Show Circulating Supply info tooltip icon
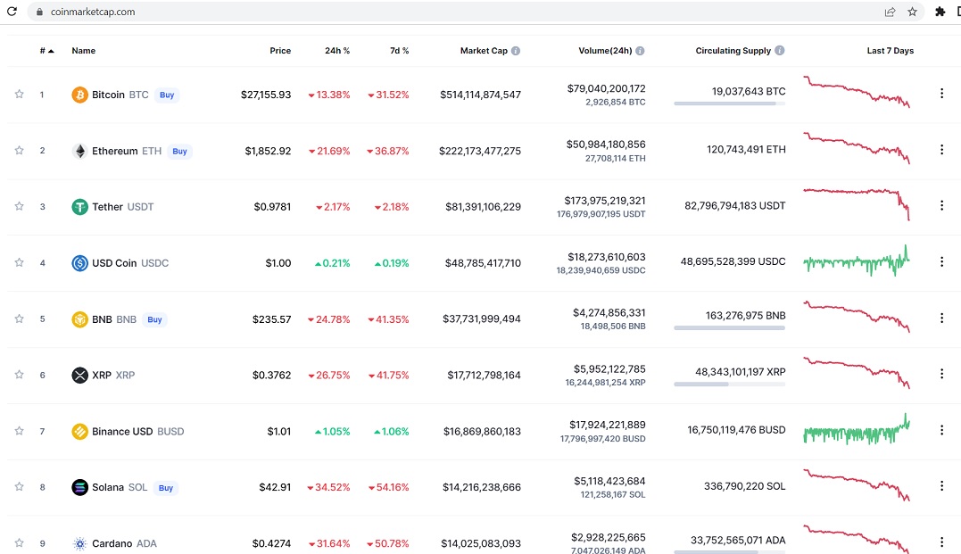The image size is (961, 554). [780, 50]
